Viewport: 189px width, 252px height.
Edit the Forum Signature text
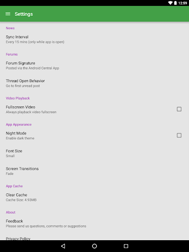(94, 65)
